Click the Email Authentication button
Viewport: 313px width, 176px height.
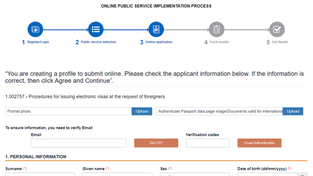click(x=259, y=143)
